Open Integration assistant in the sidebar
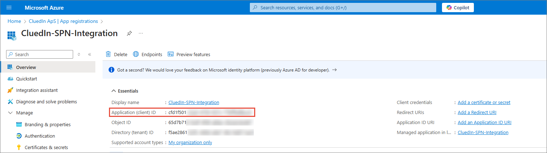547x153 pixels. pos(37,90)
